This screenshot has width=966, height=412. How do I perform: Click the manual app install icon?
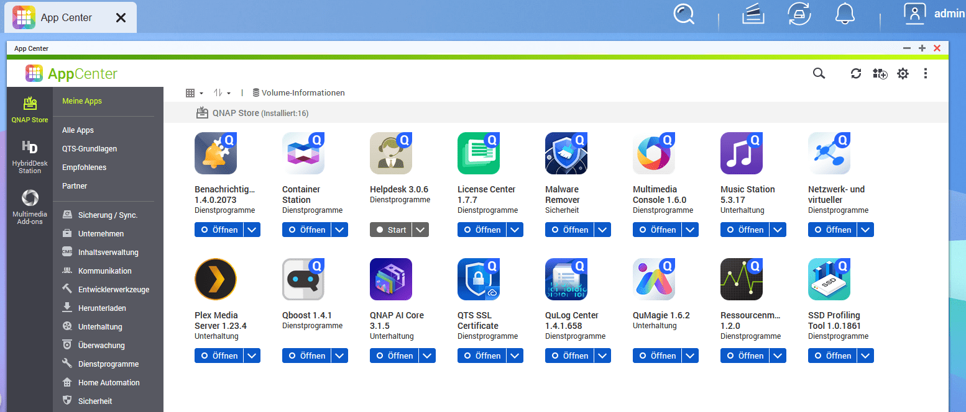pyautogui.click(x=880, y=74)
